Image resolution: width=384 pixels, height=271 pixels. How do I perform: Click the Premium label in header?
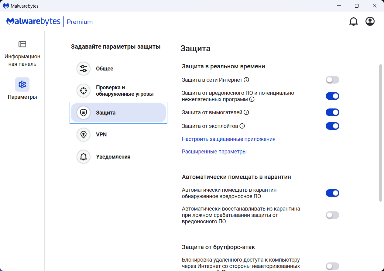click(80, 22)
